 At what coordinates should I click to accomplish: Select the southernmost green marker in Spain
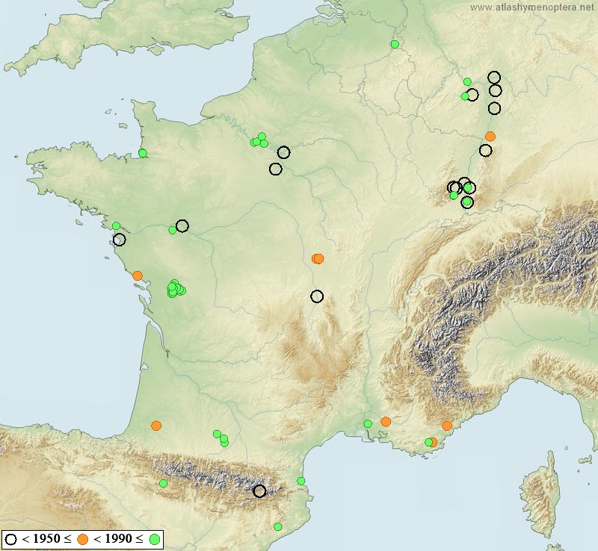[278, 526]
